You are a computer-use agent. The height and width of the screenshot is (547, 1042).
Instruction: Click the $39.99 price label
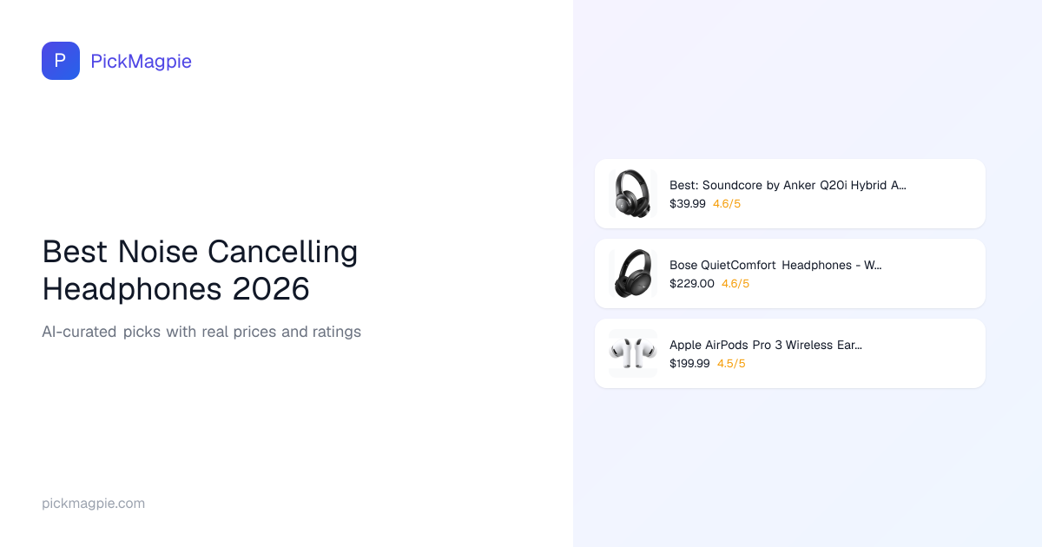tap(687, 204)
